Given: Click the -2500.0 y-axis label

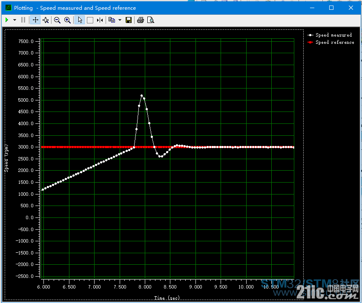Looking at the screenshot, I should point(24,276).
